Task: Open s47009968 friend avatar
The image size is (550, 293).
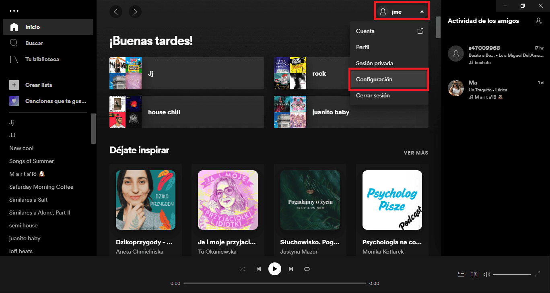Action: [456, 54]
